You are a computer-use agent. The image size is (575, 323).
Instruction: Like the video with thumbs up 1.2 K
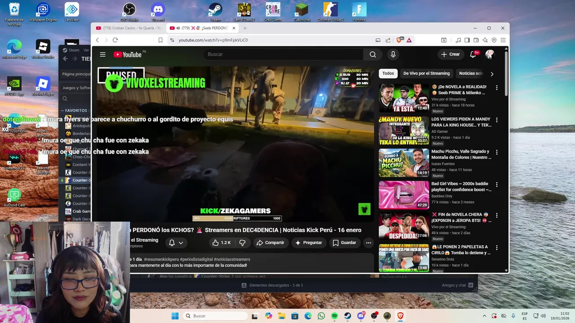[x=222, y=243]
